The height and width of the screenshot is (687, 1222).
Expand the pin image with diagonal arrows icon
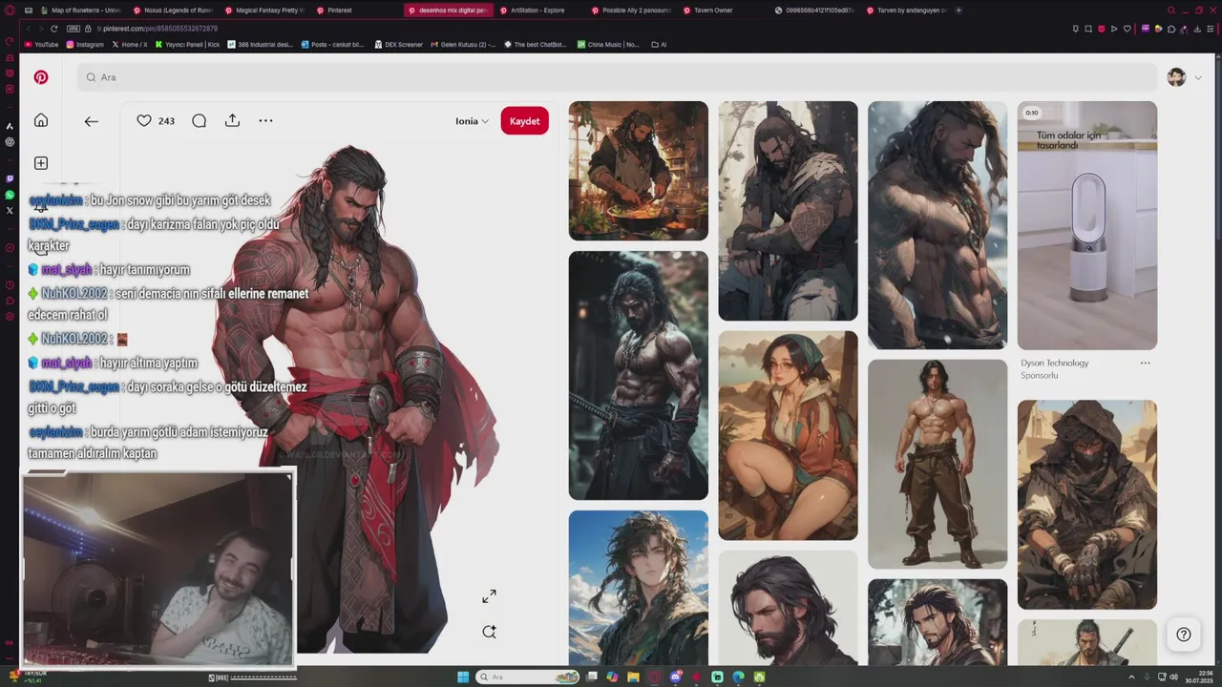pyautogui.click(x=489, y=596)
